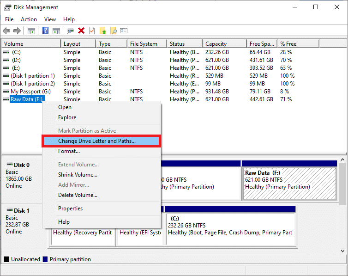348x276 pixels.
Task: Click the Back arrow toolbar icon
Action: pos(6,31)
